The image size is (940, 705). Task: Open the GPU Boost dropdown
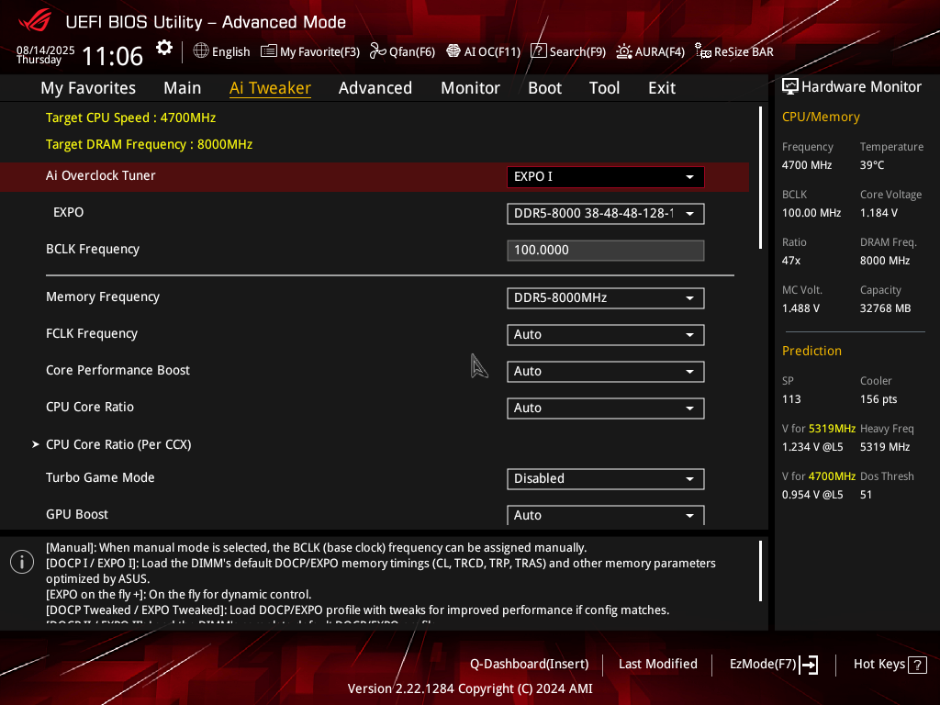(606, 515)
